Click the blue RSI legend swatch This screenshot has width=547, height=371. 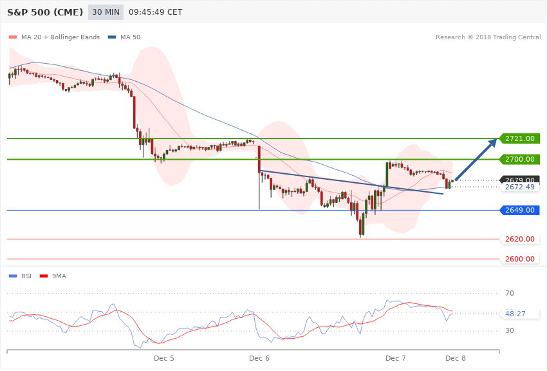coord(13,276)
